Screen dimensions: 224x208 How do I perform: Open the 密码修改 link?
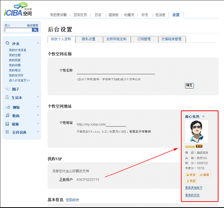[72, 200]
